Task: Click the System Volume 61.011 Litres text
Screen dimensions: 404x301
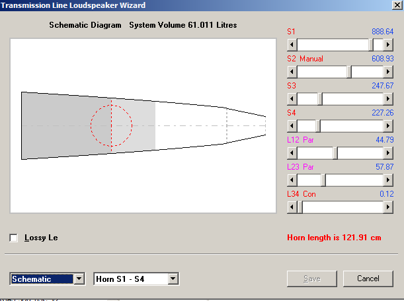Action: (183, 25)
